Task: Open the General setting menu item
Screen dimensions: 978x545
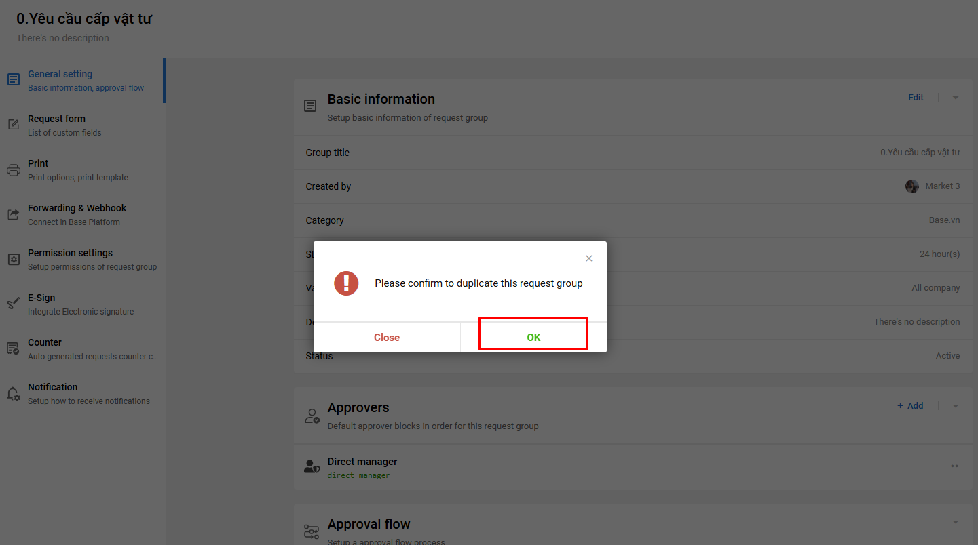Action: (82, 81)
